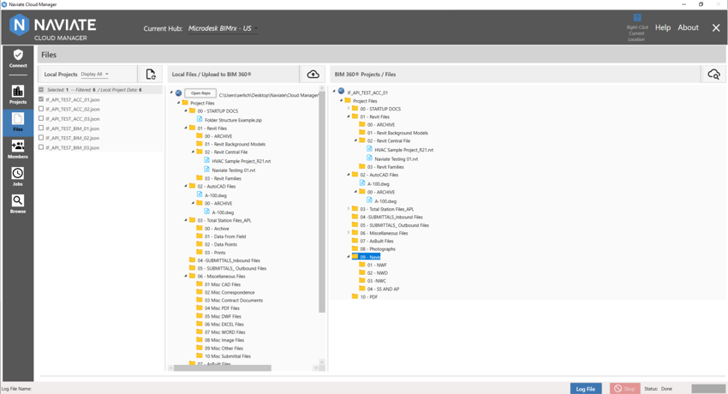Select 08 Misc Image Files folder
The width and height of the screenshot is (728, 394).
tap(224, 340)
